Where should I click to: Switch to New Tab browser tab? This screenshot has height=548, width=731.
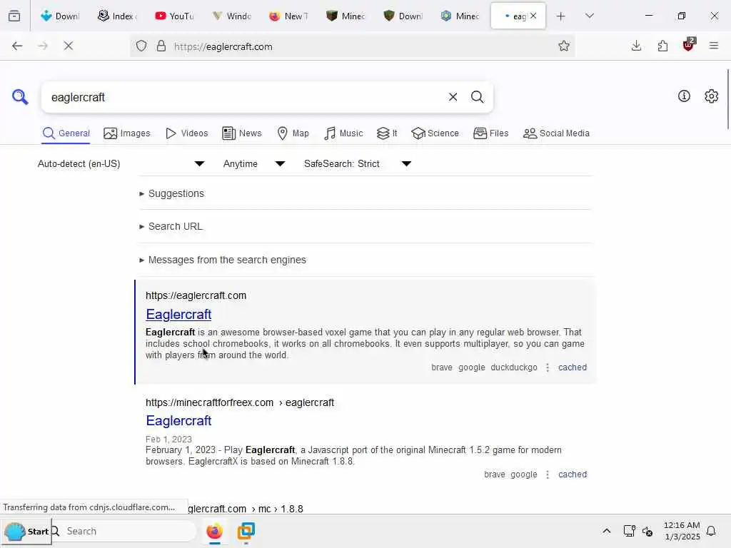point(289,16)
